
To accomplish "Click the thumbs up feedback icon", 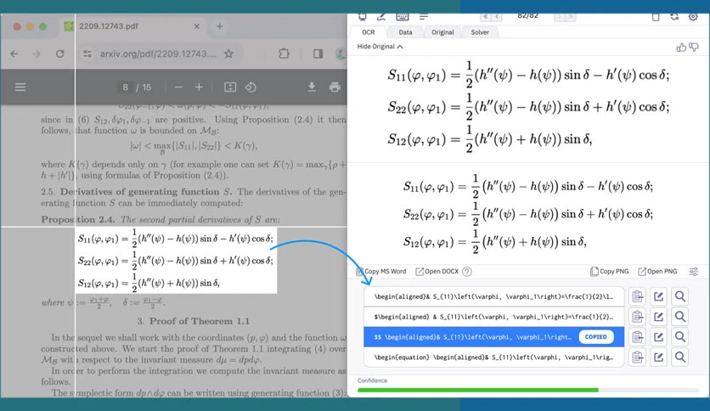I will point(681,47).
